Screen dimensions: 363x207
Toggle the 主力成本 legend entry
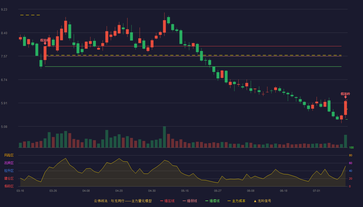coord(236,201)
